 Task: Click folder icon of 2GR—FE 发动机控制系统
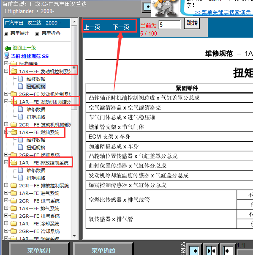(14, 94)
